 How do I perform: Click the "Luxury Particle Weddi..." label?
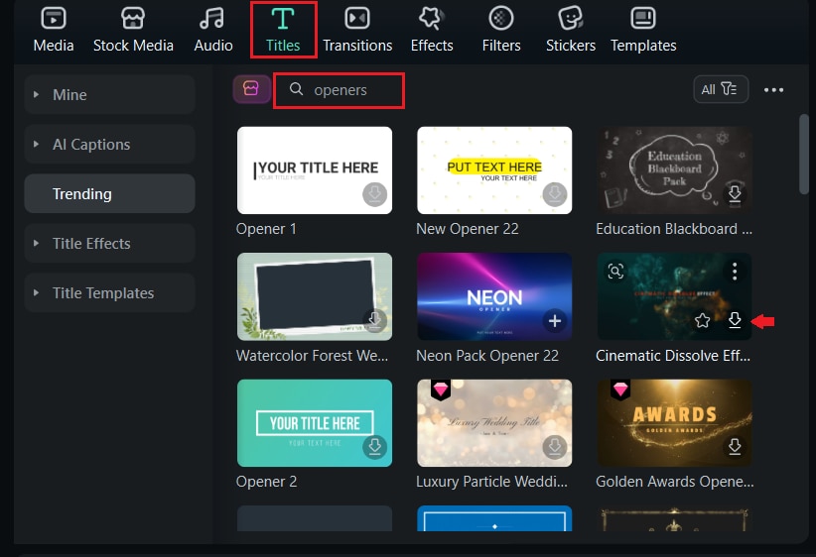[491, 482]
